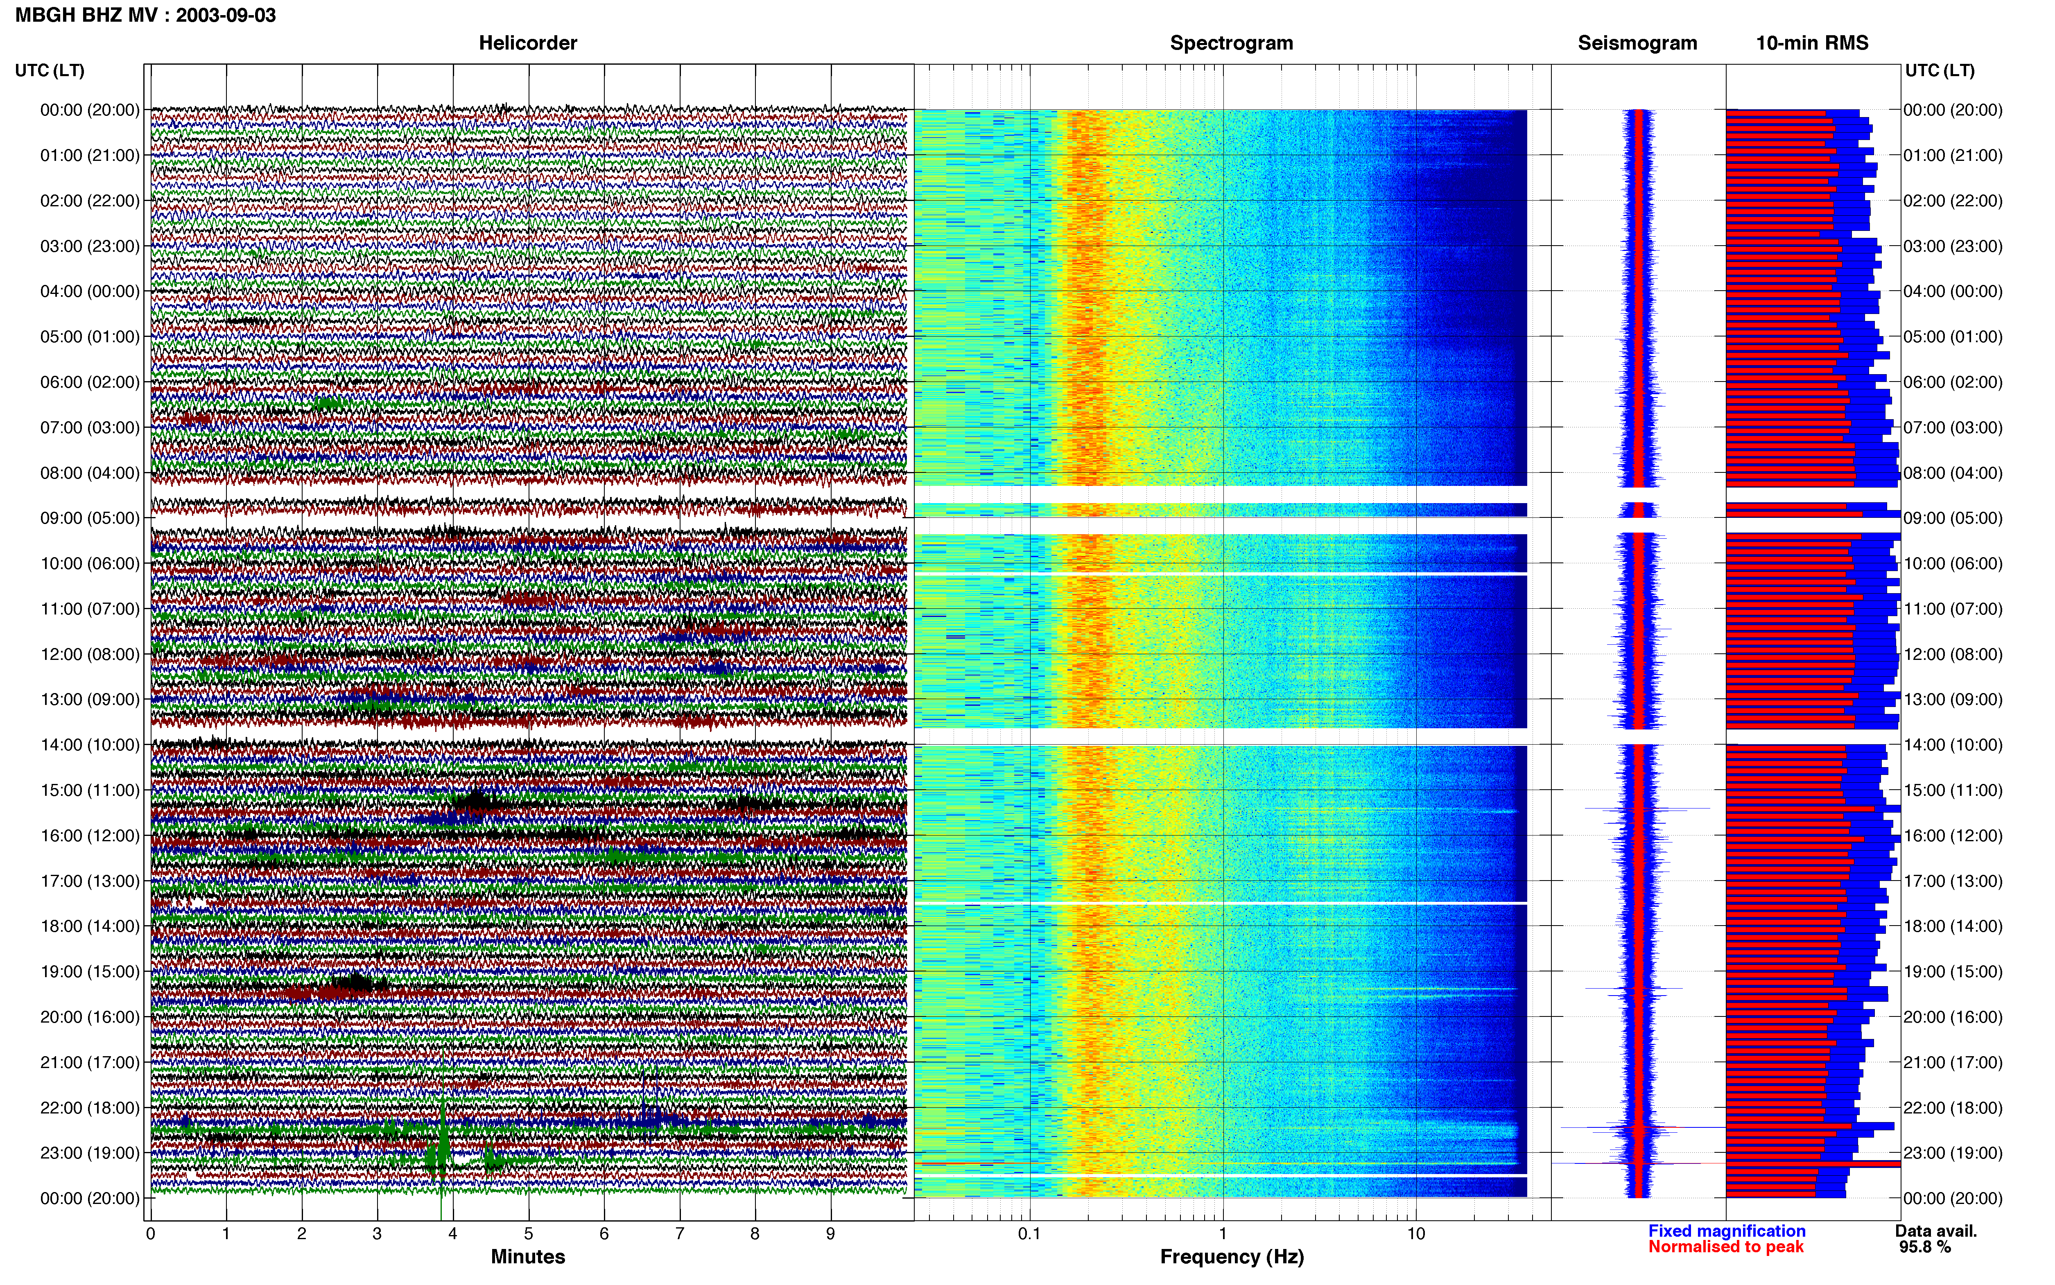The image size is (2055, 1285).
Task: Click right time label '22:00 (18:00)'
Action: coord(1953,1107)
